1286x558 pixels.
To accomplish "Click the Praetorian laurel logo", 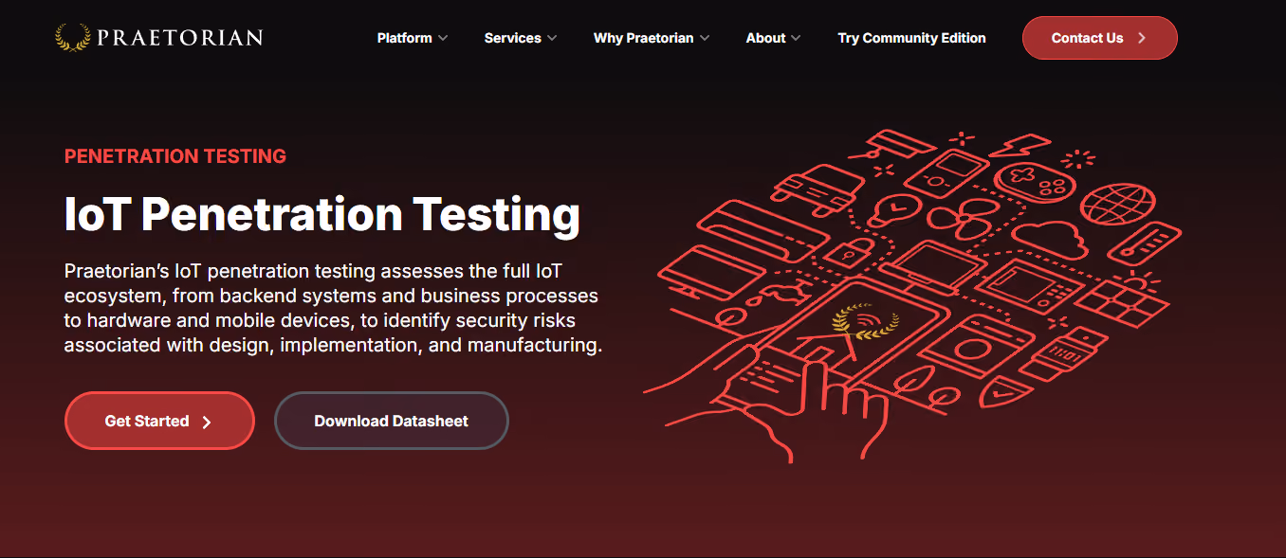I will 159,38.
